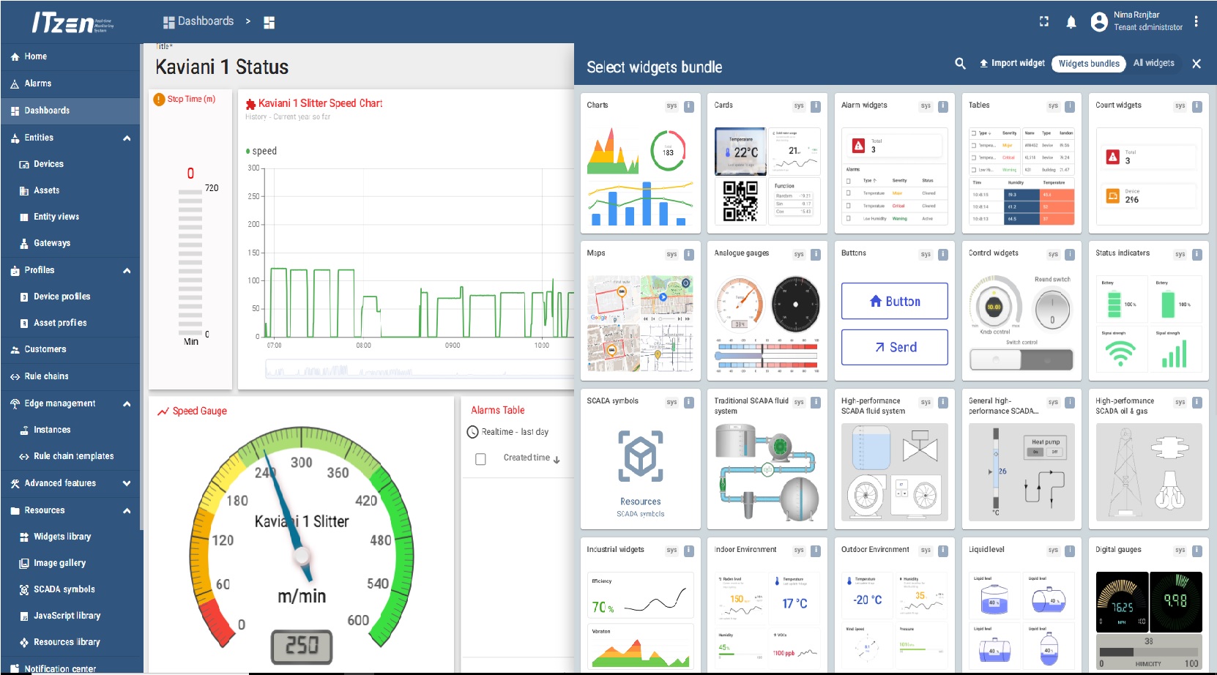Image resolution: width=1217 pixels, height=675 pixels.
Task: Go to Rule chains menu item
Action: (x=46, y=376)
